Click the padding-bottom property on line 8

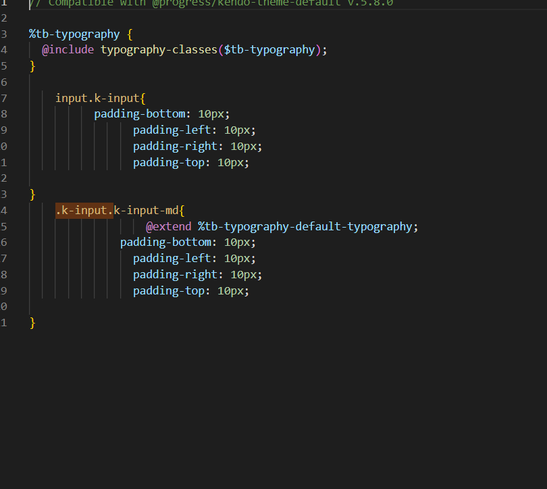[140, 113]
